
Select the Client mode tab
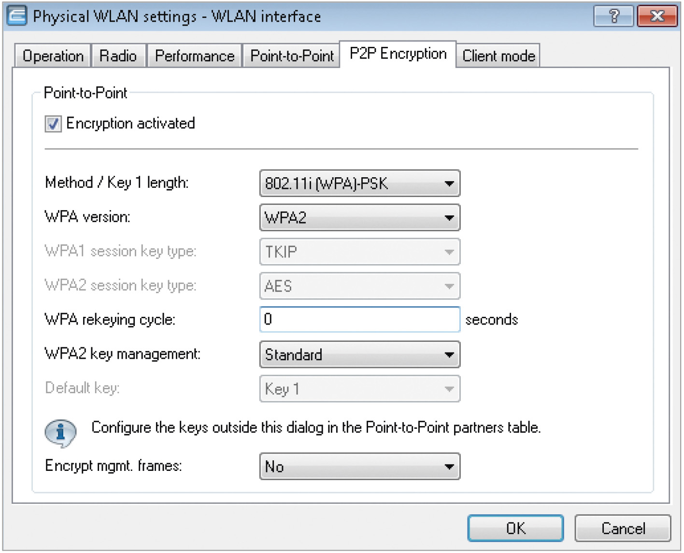point(499,56)
